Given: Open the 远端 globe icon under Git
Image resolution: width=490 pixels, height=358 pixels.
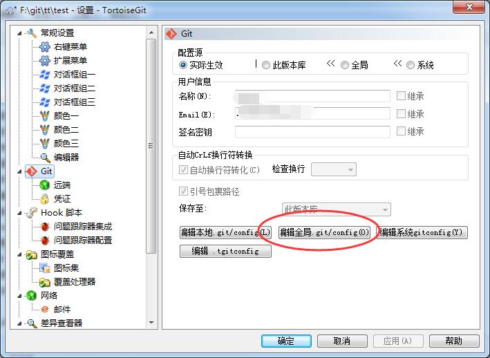Looking at the screenshot, I should pos(45,185).
